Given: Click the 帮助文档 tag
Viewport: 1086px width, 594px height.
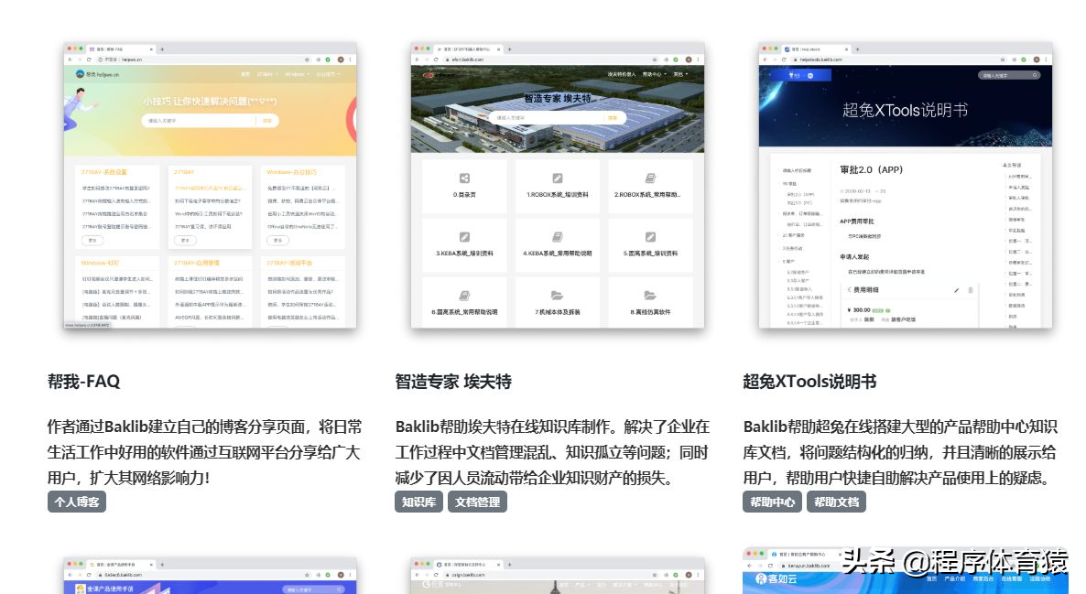Looking at the screenshot, I should pyautogui.click(x=837, y=502).
